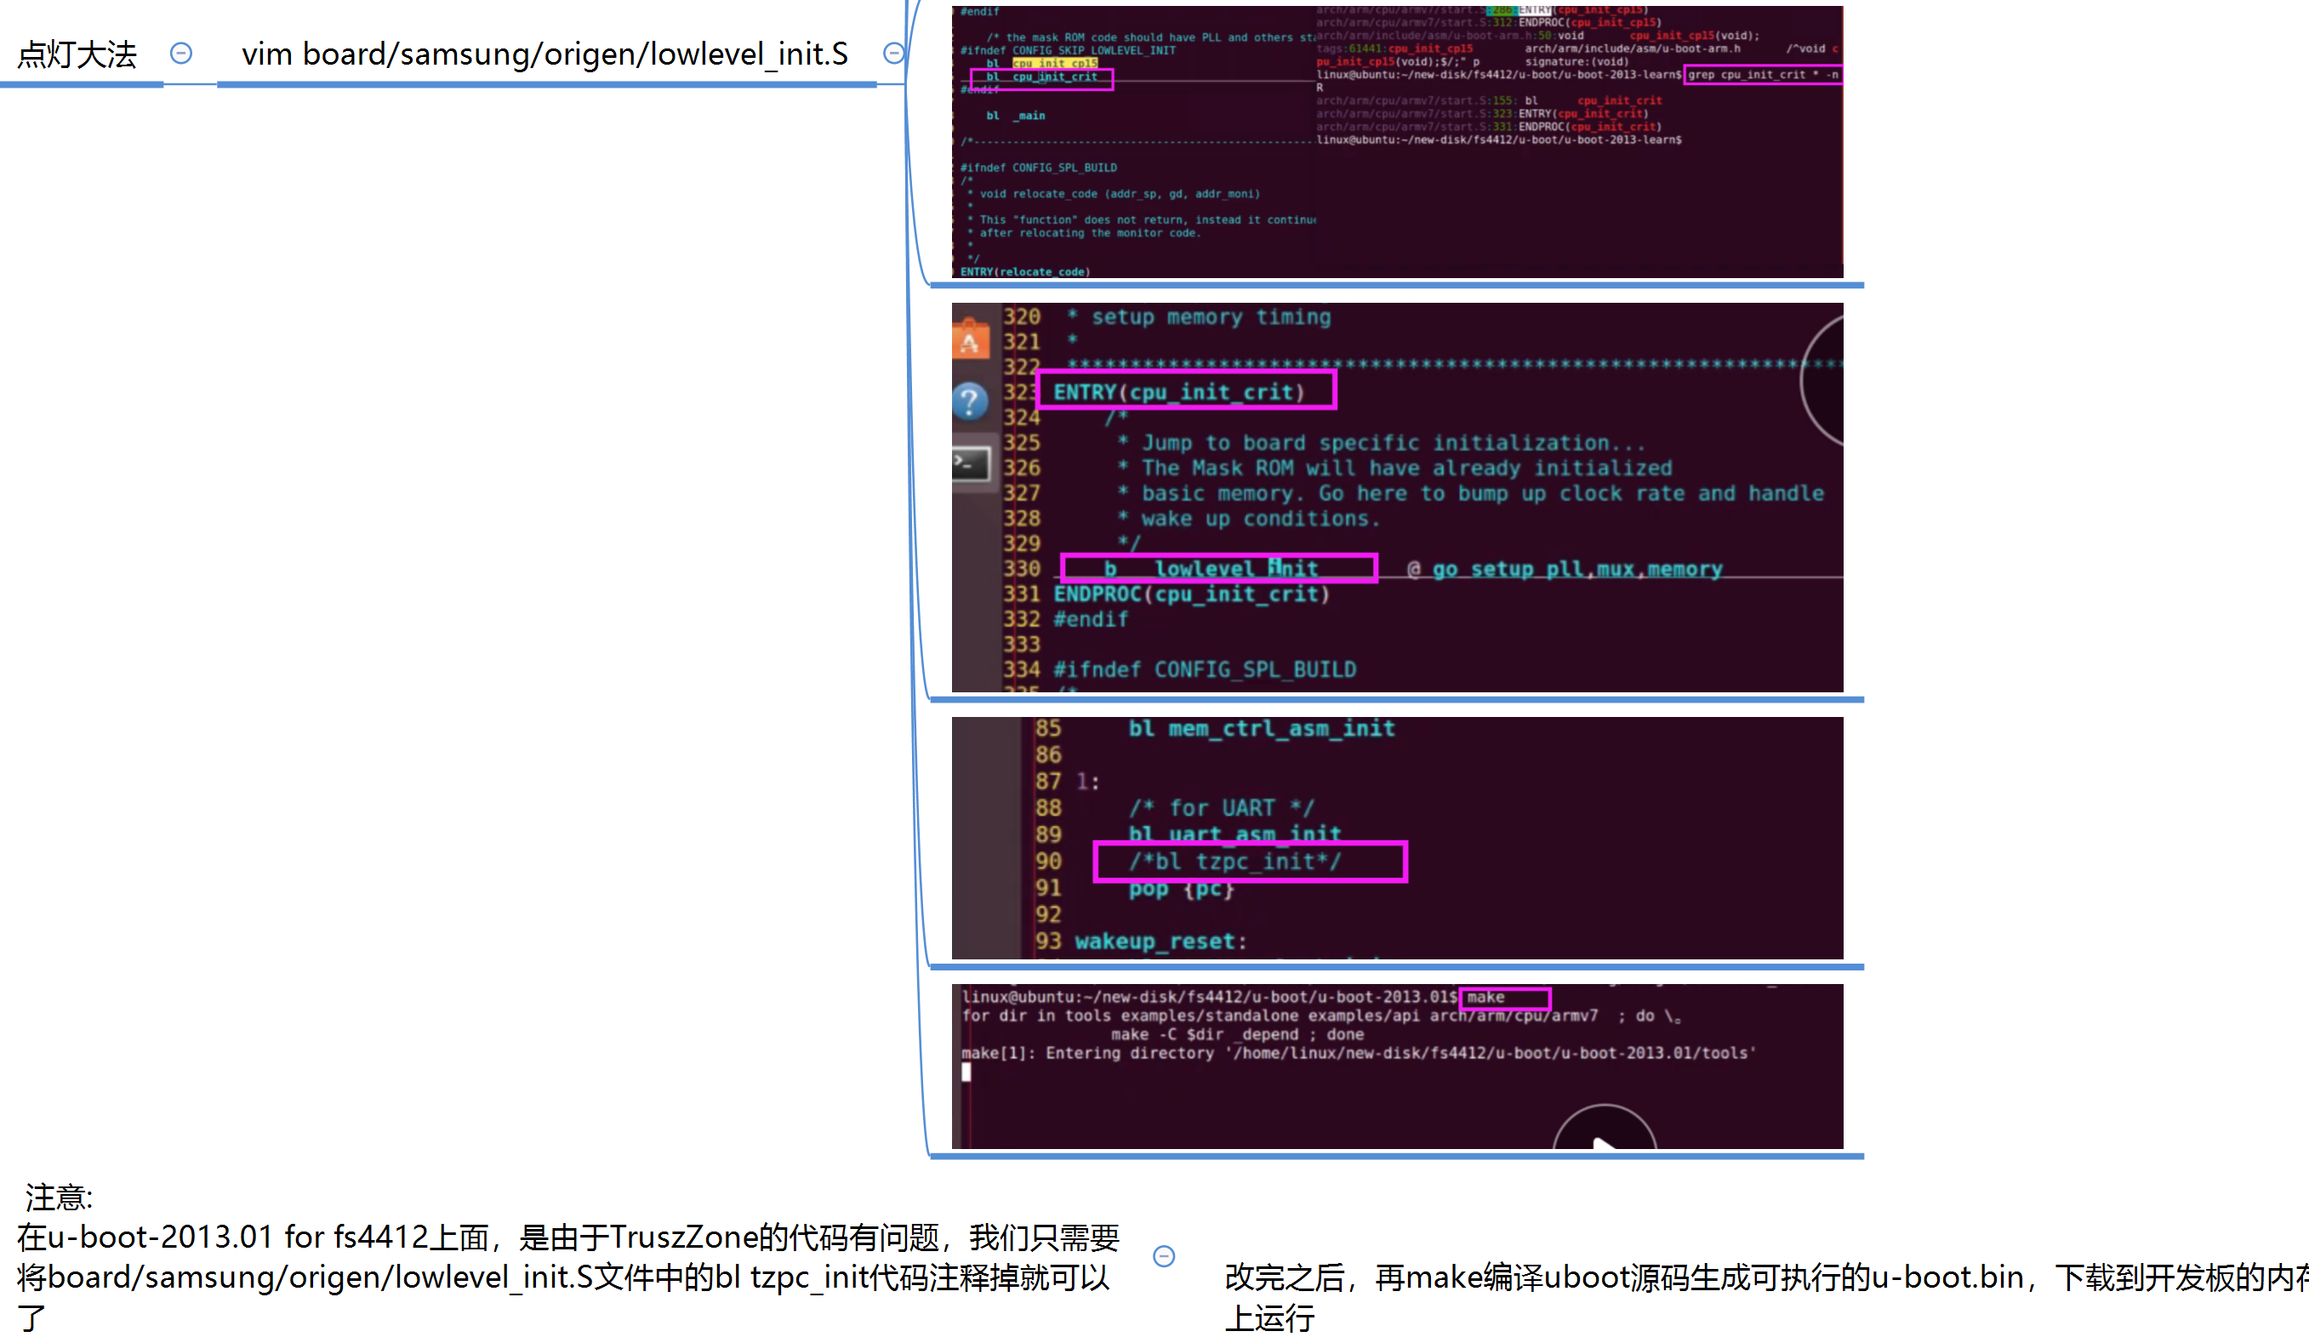Screen dimensions: 2309x1337
Task: Click the terminal icon in the dock
Action: click(x=971, y=463)
